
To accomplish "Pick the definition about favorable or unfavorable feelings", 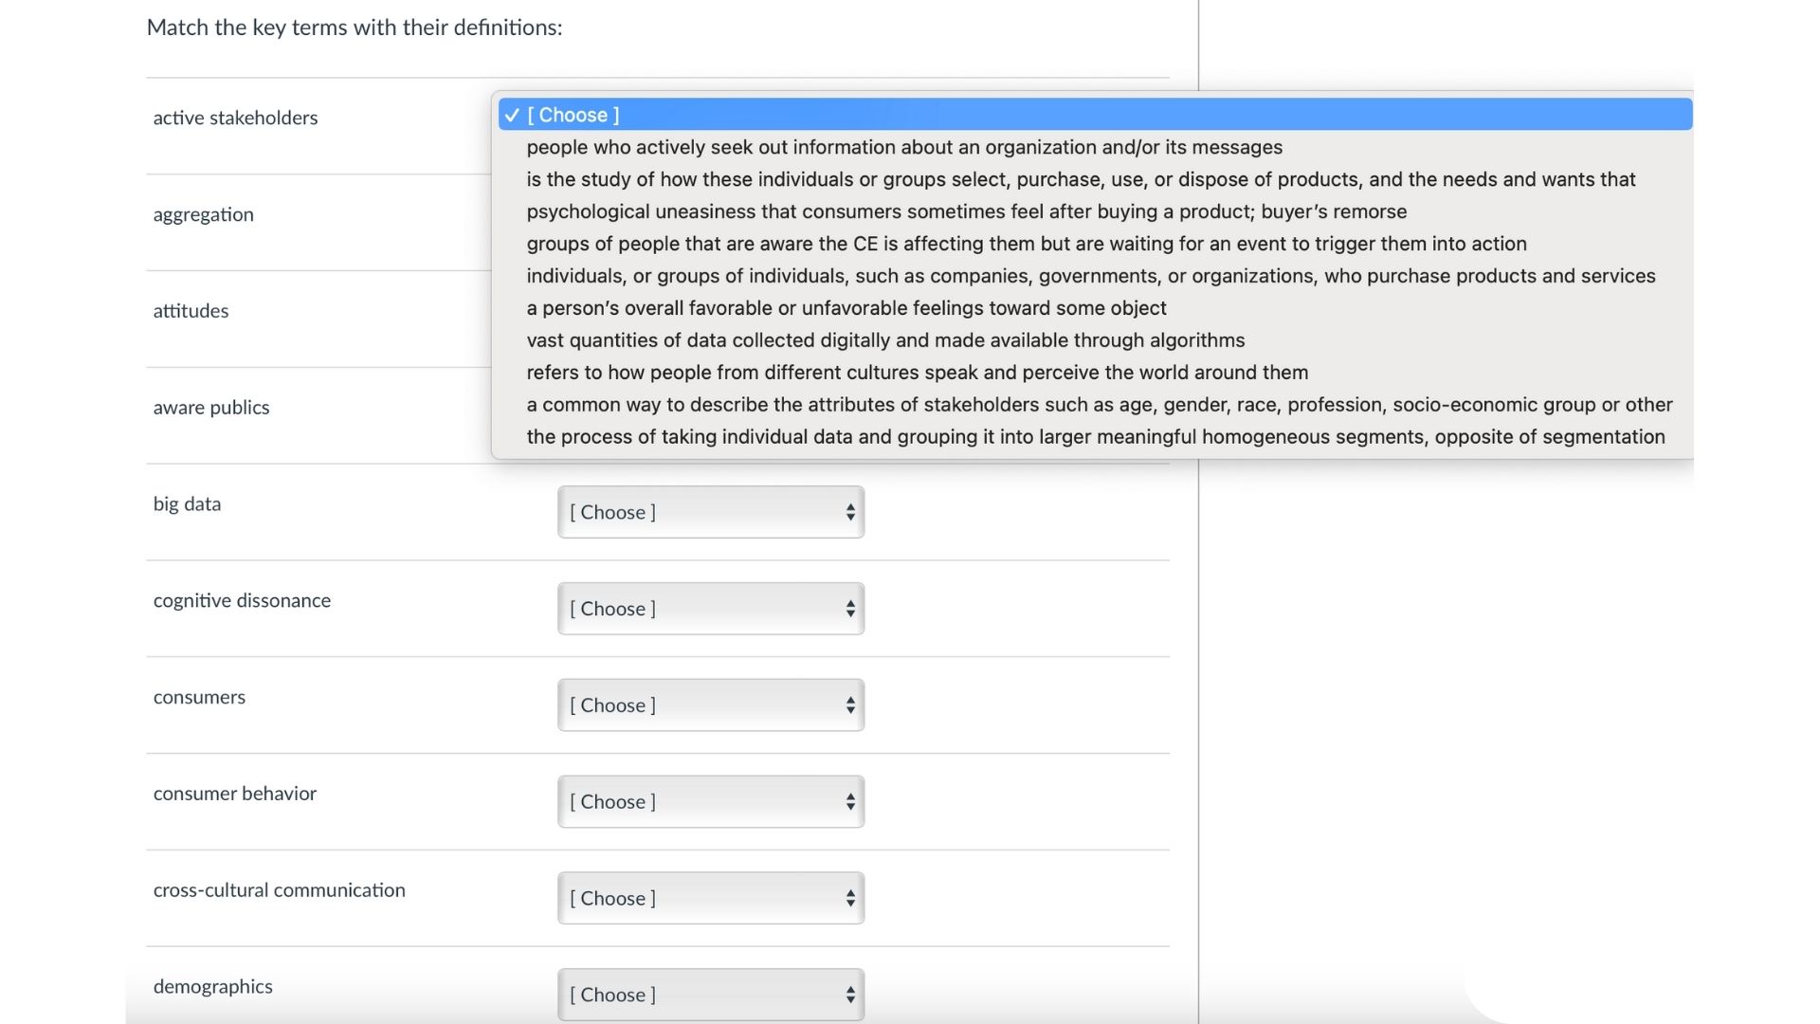I will (x=846, y=307).
